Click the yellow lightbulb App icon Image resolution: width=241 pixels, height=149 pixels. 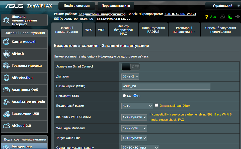click(x=207, y=17)
